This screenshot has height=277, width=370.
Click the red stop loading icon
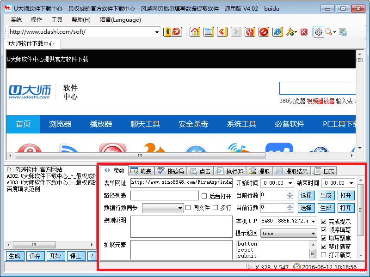(x=264, y=32)
